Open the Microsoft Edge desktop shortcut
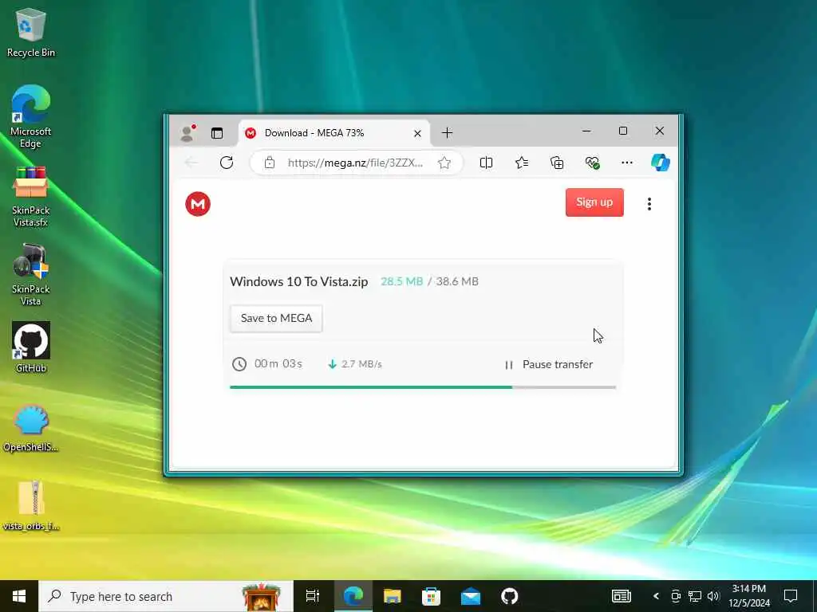 [31, 116]
